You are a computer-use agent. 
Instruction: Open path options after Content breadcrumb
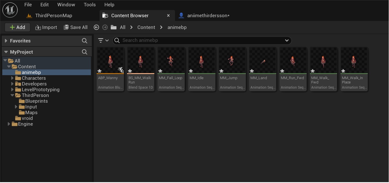tap(161, 27)
